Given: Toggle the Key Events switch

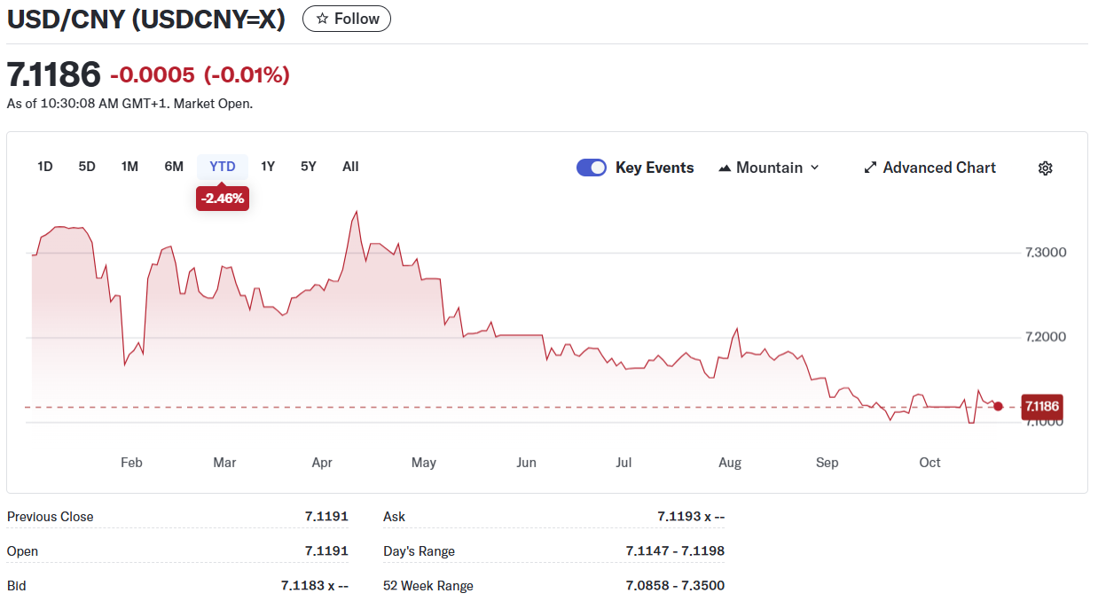Looking at the screenshot, I should [592, 168].
